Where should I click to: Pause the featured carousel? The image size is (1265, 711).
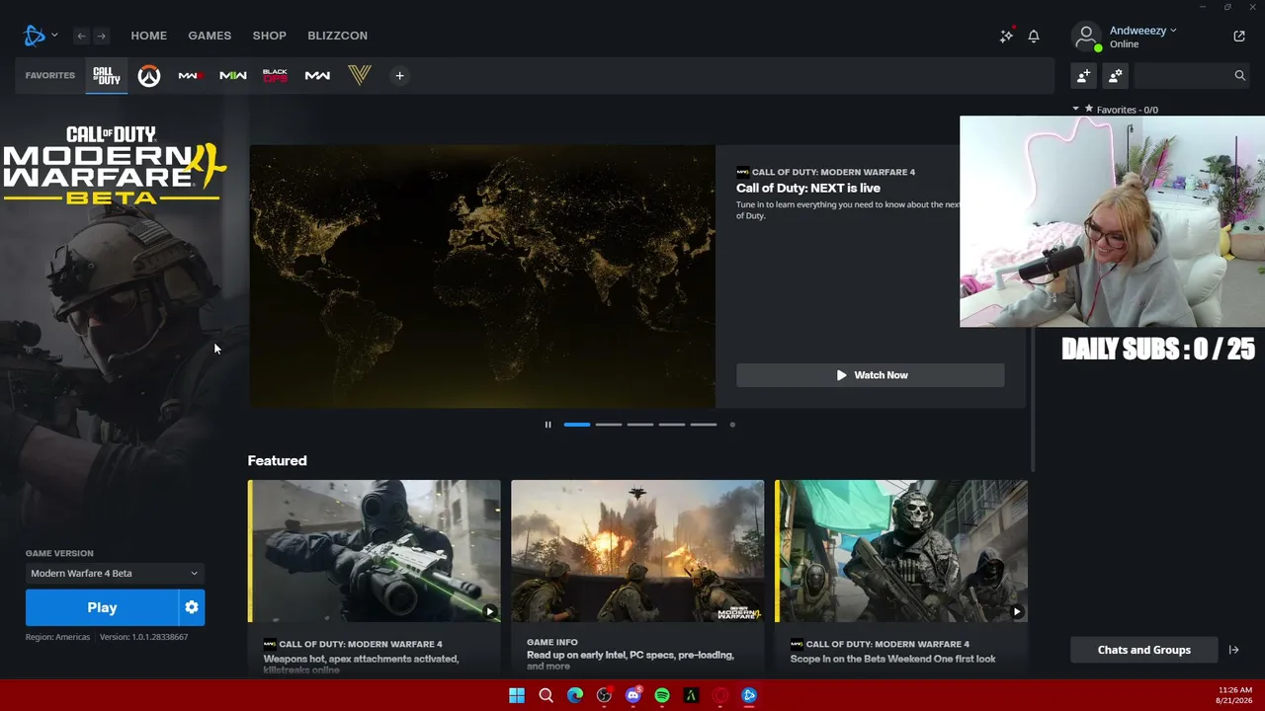pos(548,425)
